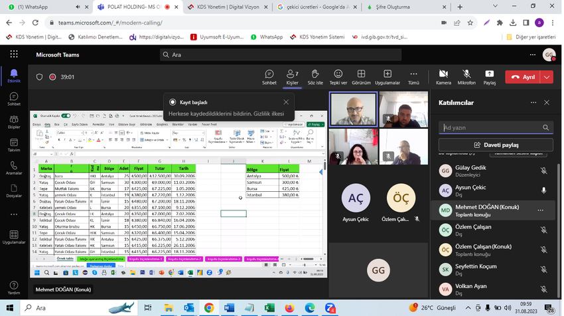Show hidden system tray icons chevron

[468, 308]
